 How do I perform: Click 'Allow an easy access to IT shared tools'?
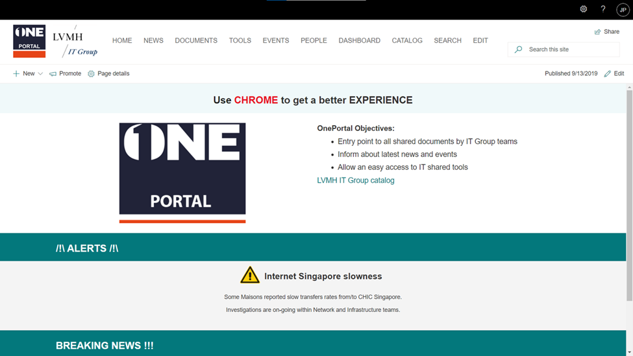pos(403,167)
